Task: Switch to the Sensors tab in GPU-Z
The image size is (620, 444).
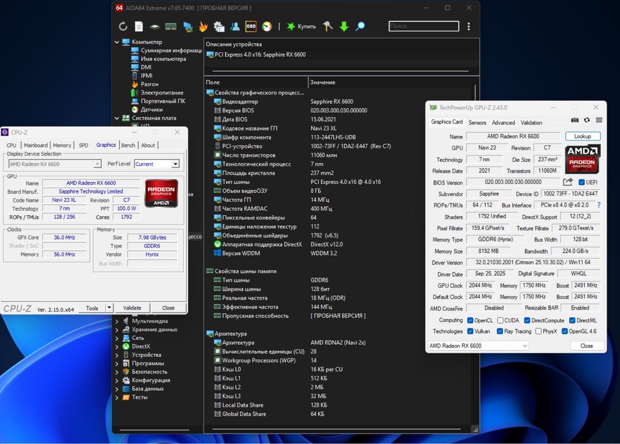Action: (x=477, y=122)
